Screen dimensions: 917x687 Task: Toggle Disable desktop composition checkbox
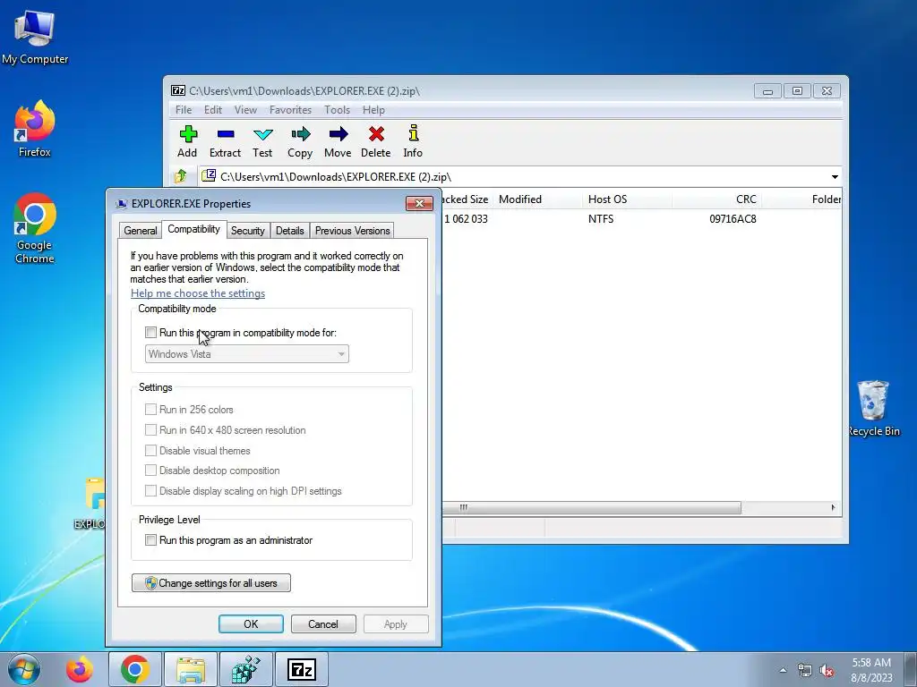[150, 471]
